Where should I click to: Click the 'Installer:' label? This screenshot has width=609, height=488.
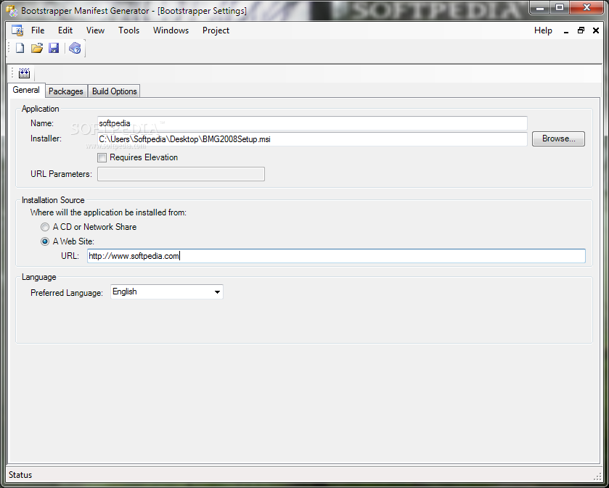coord(46,138)
